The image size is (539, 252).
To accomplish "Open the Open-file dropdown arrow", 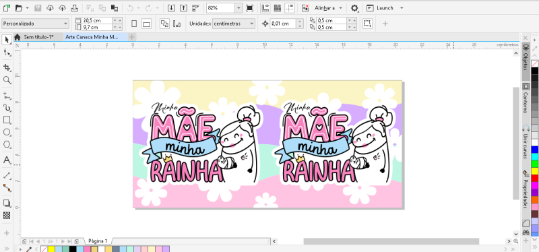I will click(x=27, y=7).
